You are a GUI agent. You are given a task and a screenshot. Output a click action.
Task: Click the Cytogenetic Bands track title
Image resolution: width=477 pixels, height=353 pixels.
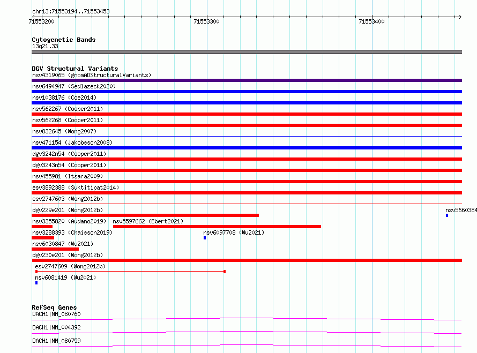pyautogui.click(x=64, y=40)
